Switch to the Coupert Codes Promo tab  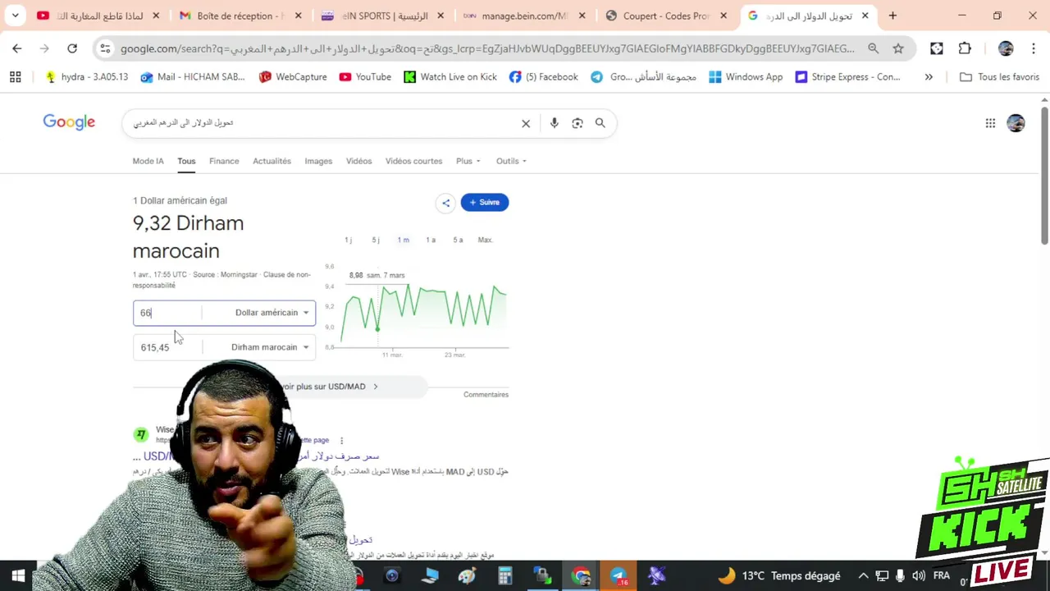(666, 16)
